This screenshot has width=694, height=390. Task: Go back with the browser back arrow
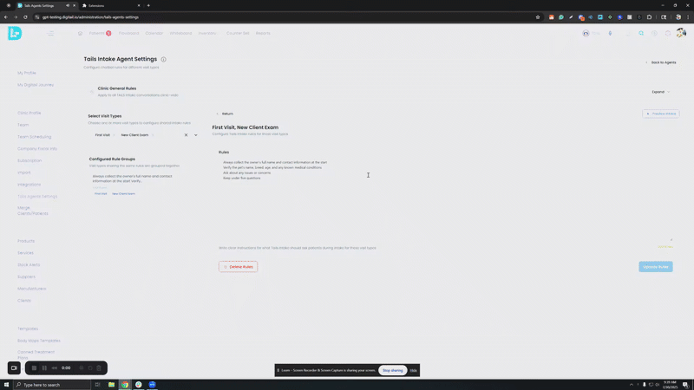pos(6,17)
